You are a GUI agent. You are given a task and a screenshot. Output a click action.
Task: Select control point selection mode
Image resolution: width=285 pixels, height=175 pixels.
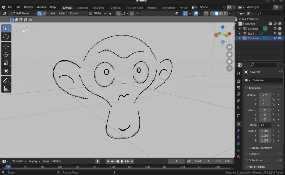(x=40, y=14)
